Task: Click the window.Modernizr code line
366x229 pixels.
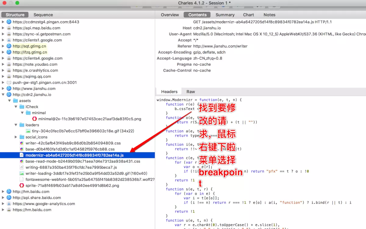Action: (199, 100)
